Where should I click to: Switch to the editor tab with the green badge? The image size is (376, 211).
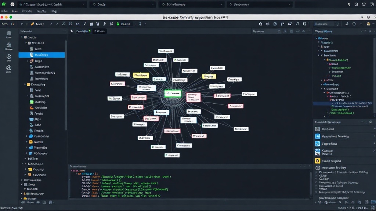tap(83, 31)
